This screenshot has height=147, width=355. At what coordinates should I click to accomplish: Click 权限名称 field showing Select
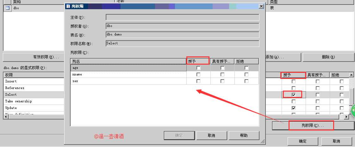tap(183, 43)
